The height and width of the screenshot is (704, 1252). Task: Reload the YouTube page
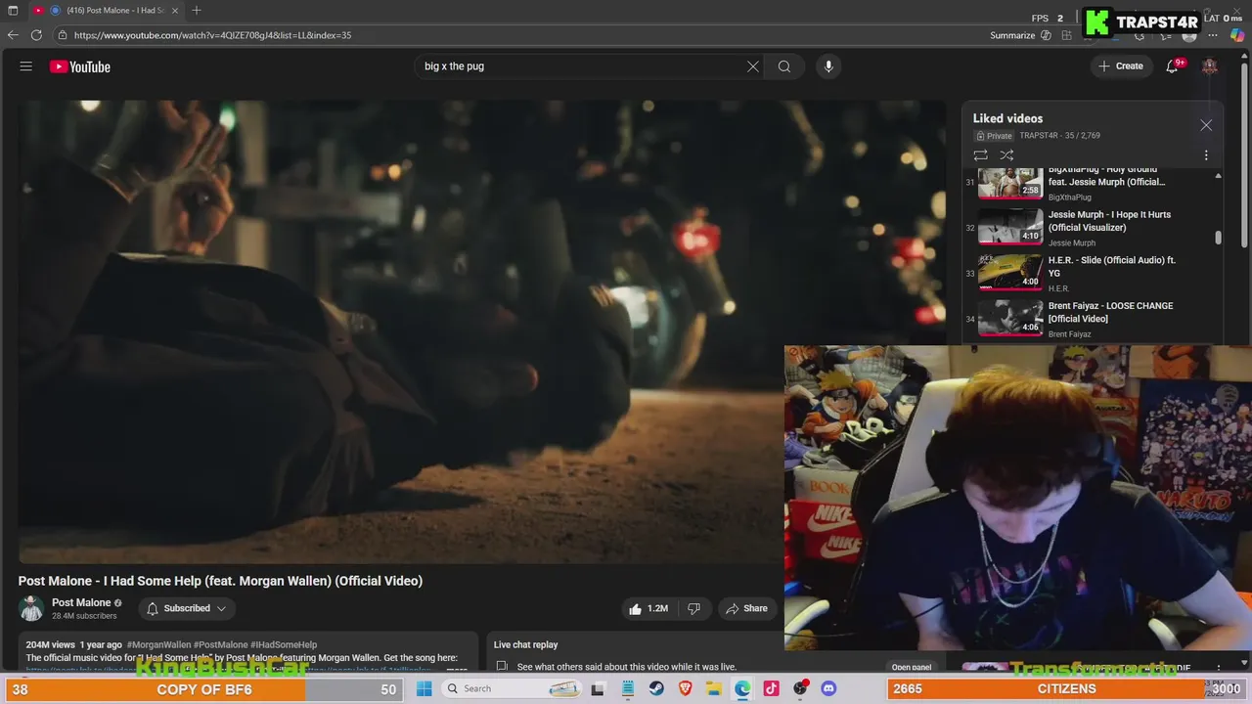pyautogui.click(x=36, y=35)
